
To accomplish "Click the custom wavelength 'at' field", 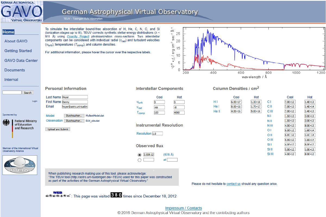I will point(172,160).
